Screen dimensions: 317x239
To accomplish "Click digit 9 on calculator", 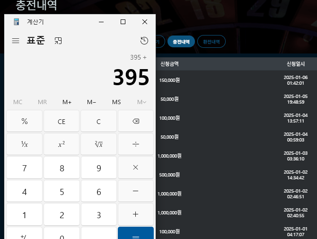I will coord(99,168).
